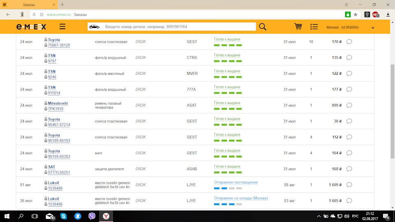Click the browser bookmark star icon
This screenshot has height=222, width=395.
click(355, 15)
